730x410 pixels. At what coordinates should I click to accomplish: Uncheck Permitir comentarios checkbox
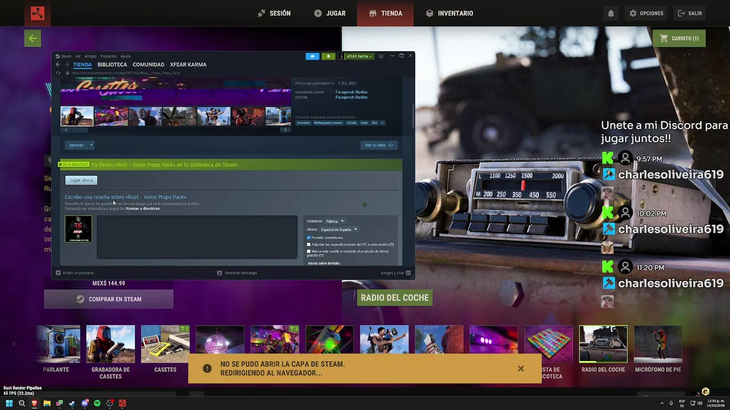pos(309,237)
